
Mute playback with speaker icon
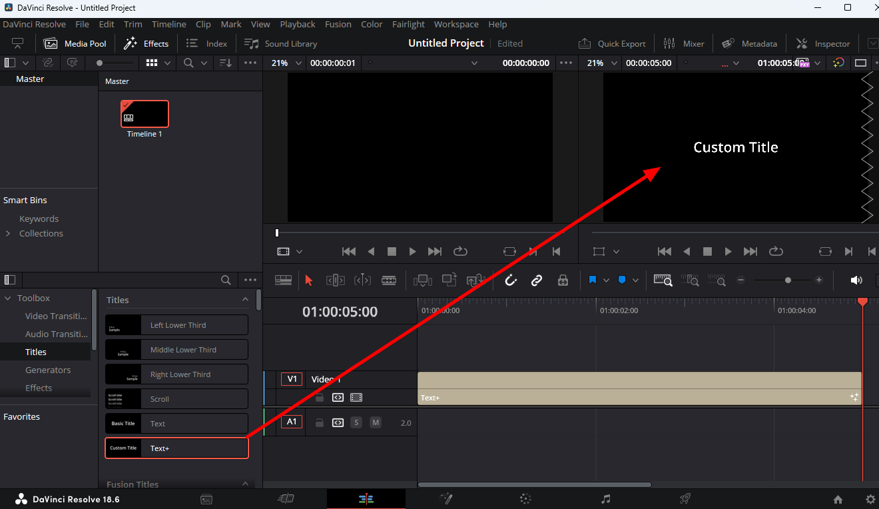(x=856, y=280)
